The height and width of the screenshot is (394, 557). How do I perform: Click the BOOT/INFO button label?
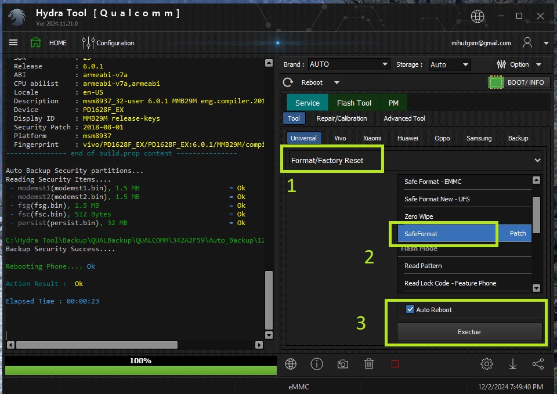pos(526,82)
